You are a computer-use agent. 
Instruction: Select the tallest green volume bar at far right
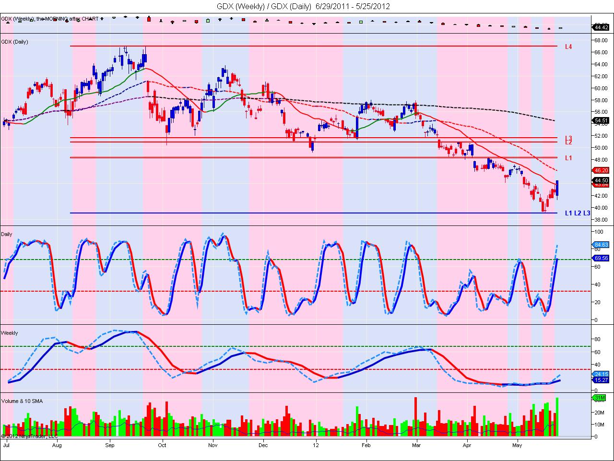pos(557,417)
